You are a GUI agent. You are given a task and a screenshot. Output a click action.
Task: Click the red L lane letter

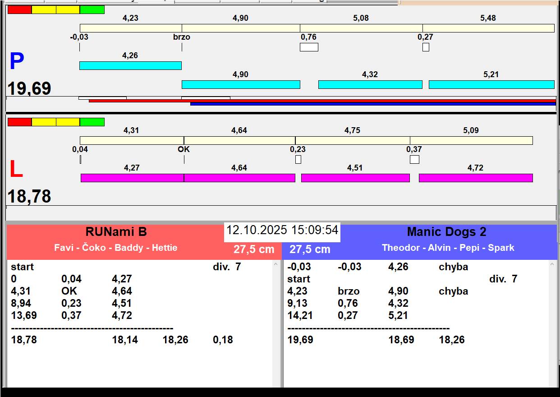[16, 170]
